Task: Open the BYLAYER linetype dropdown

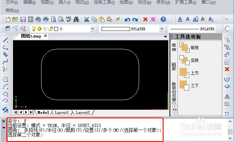Action: click(x=193, y=29)
